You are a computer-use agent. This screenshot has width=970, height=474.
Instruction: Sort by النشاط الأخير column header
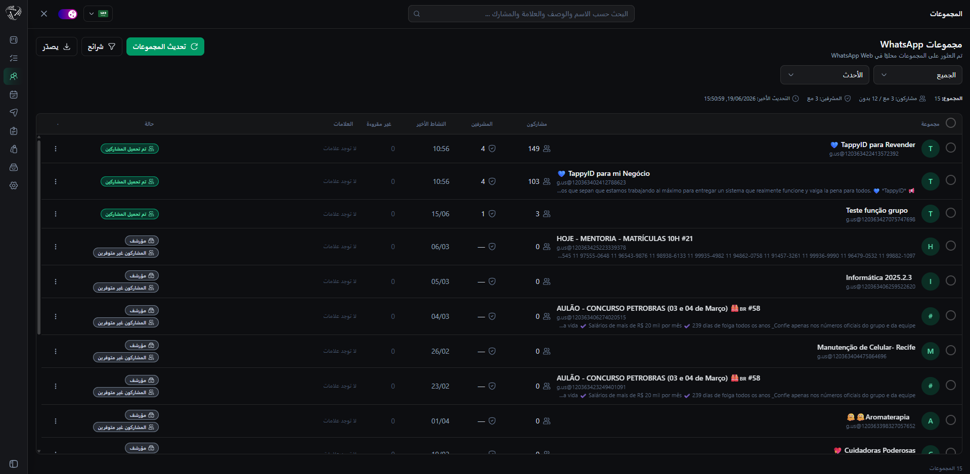tap(431, 124)
